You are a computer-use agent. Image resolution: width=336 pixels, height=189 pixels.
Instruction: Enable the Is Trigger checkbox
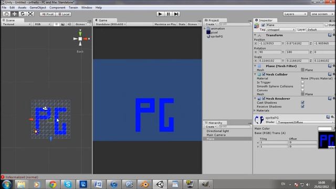pyautogui.click(x=302, y=82)
